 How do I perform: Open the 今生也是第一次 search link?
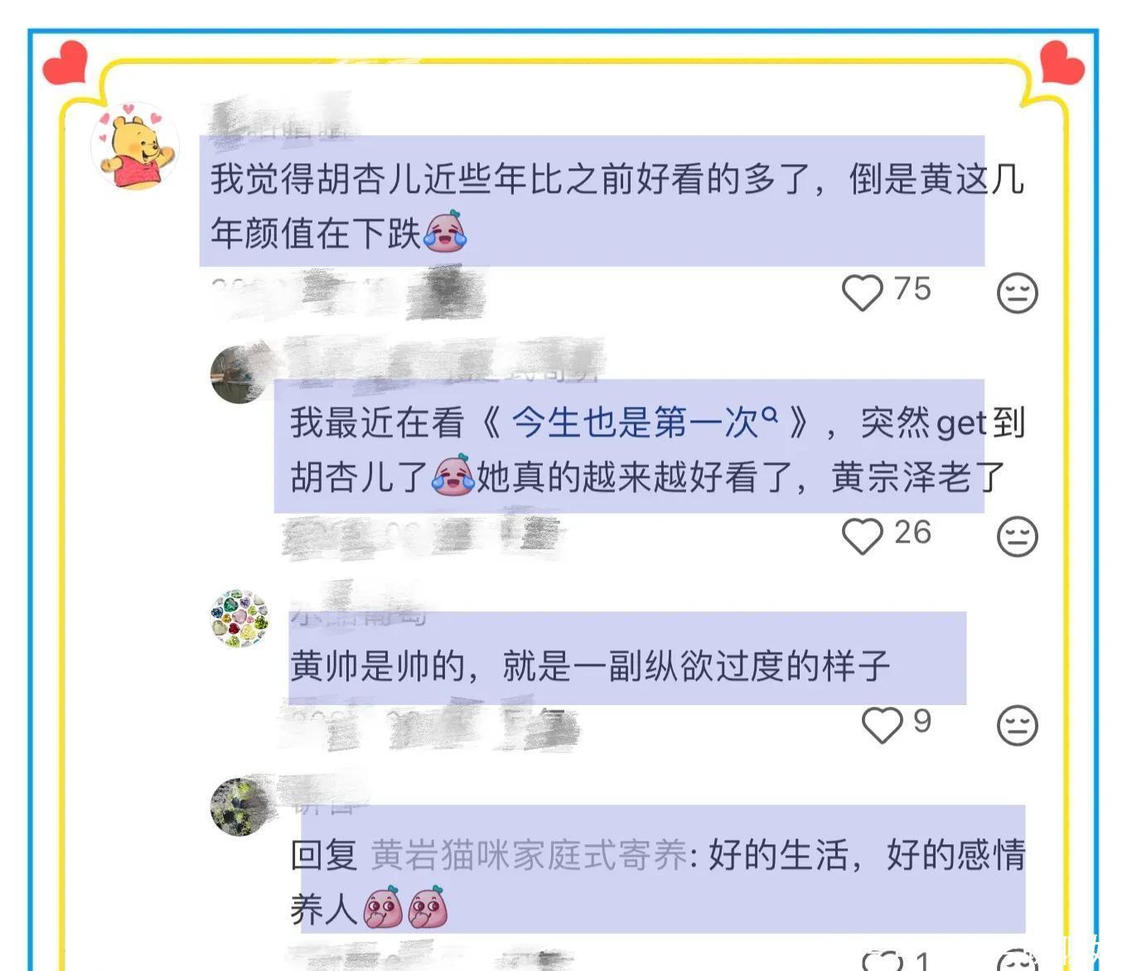click(x=645, y=423)
